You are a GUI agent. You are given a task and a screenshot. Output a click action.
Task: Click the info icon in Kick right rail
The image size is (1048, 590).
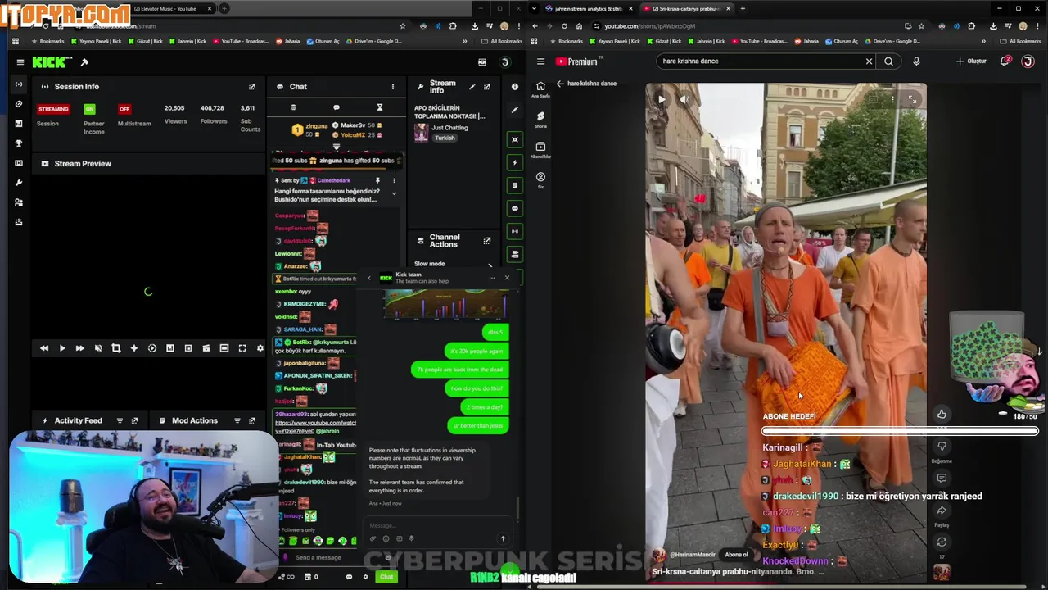[515, 87]
